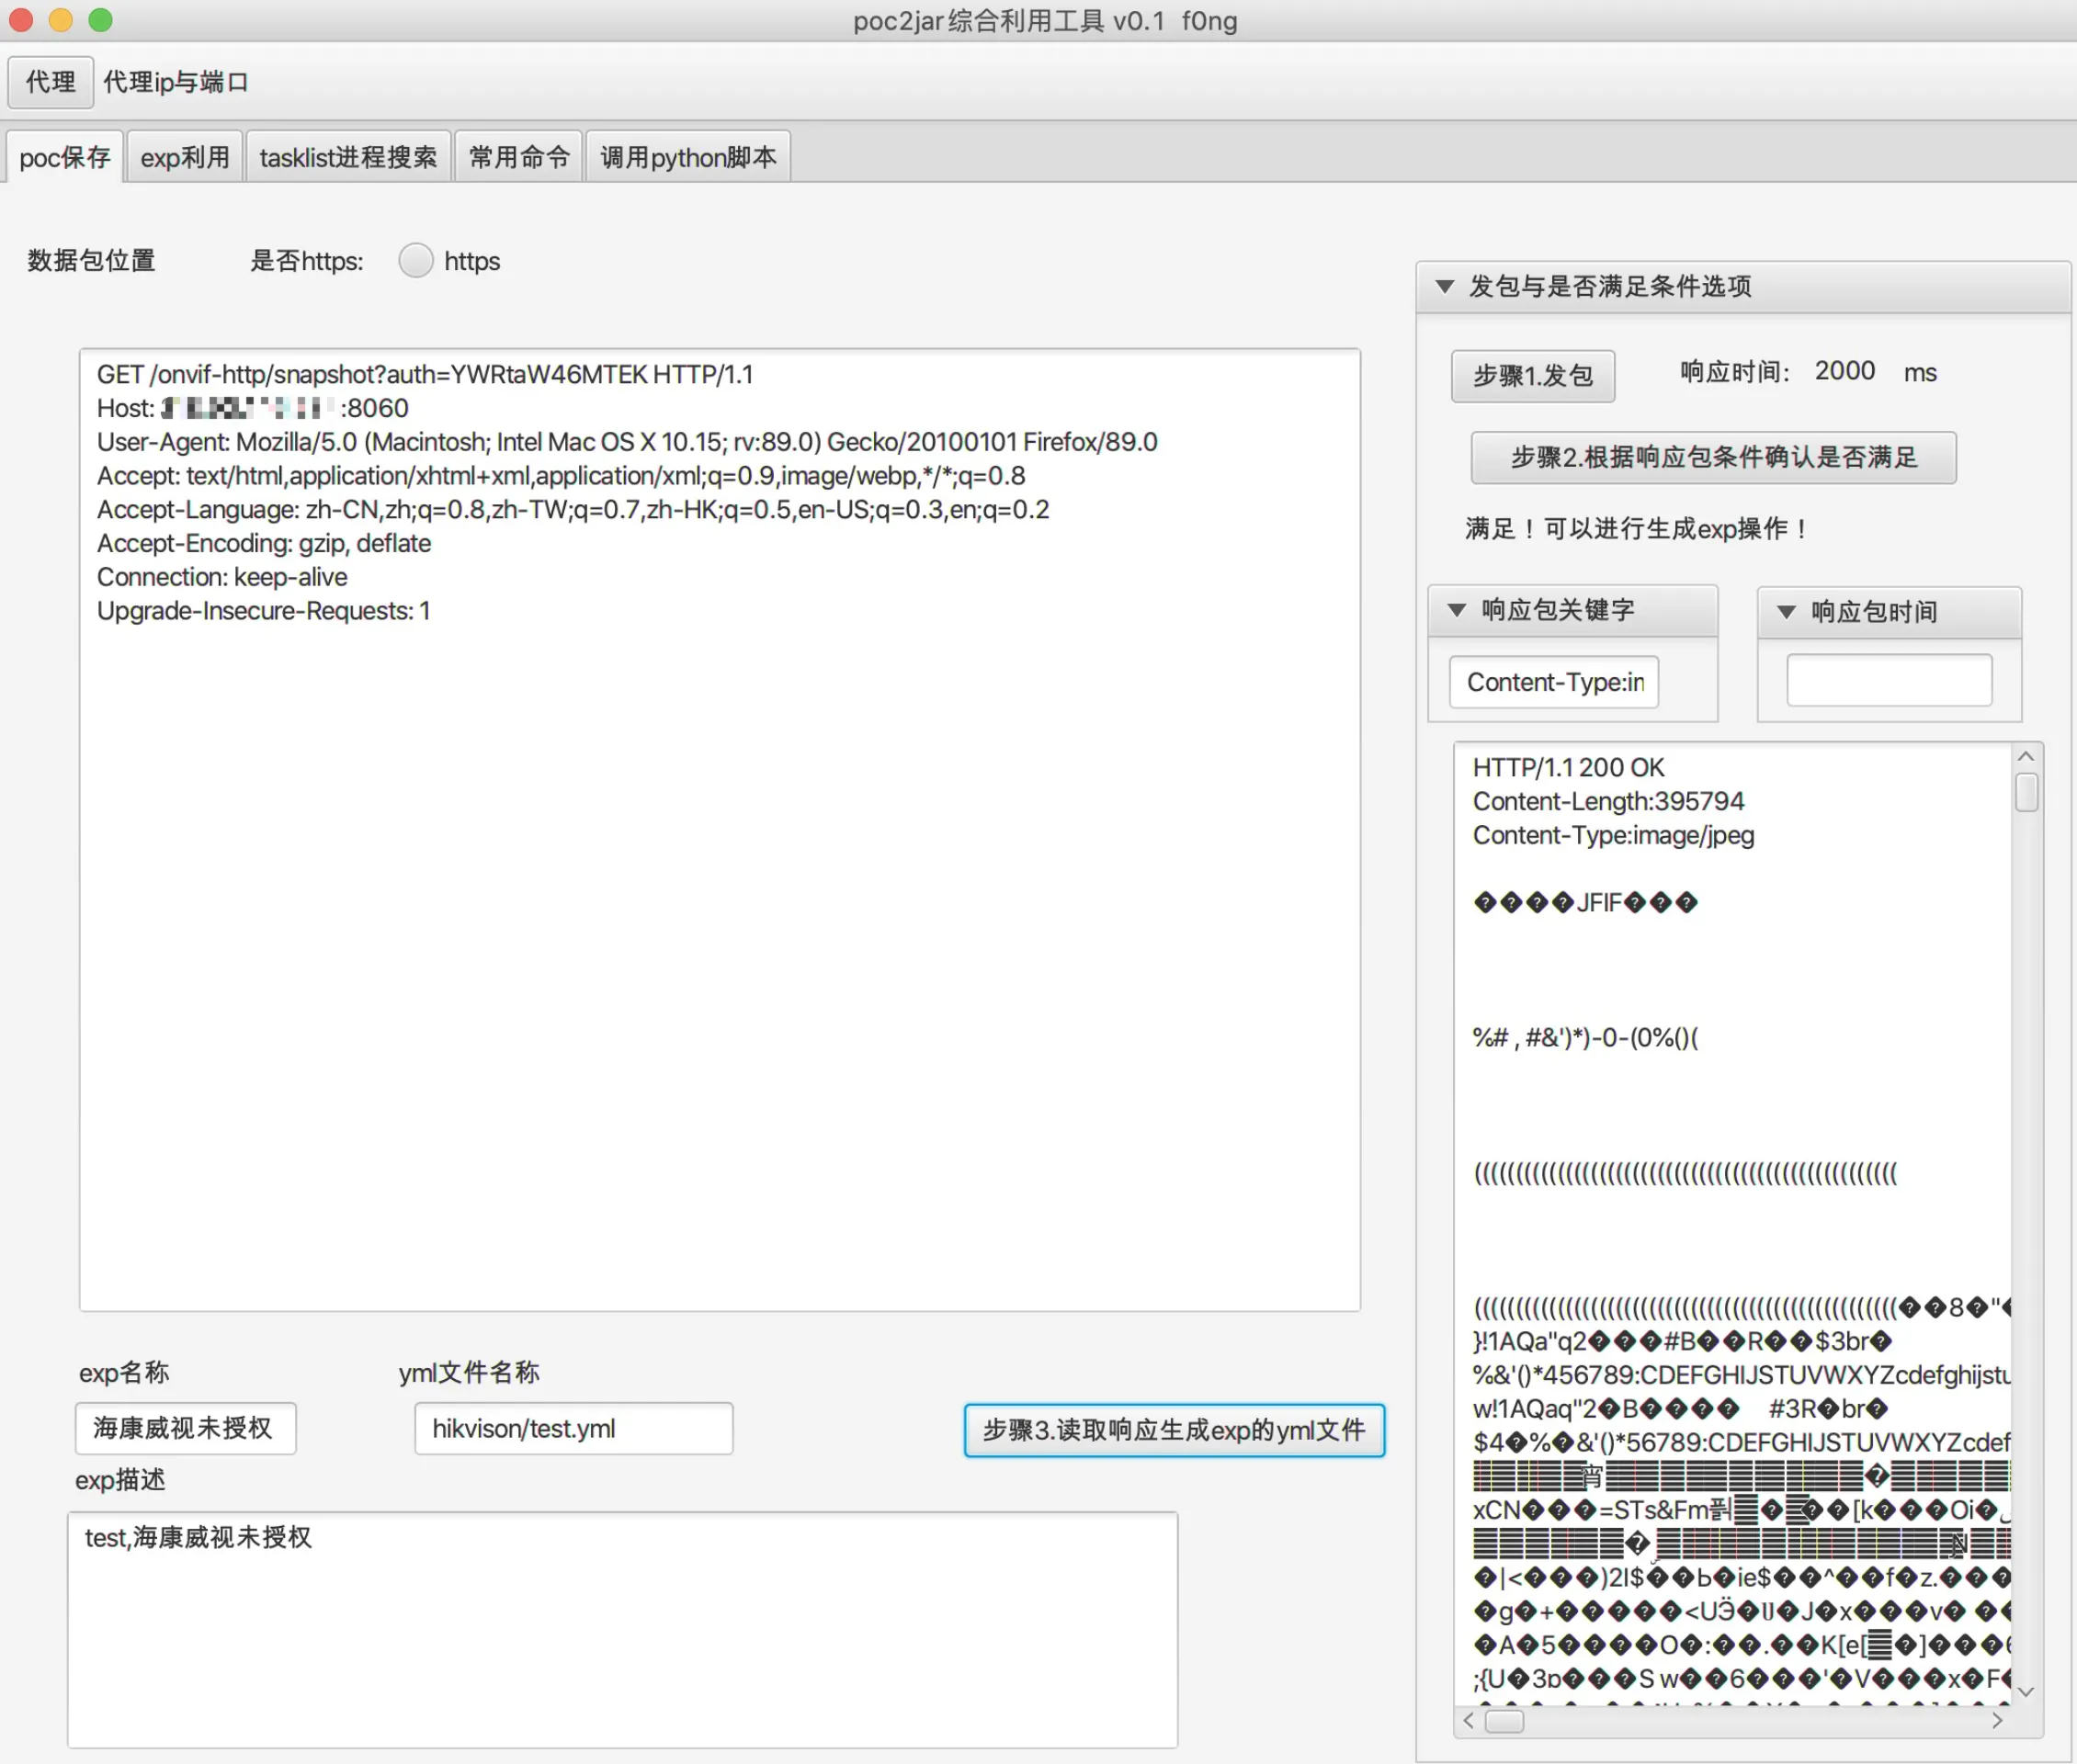The height and width of the screenshot is (1764, 2077).
Task: Click the response pane scroll down arrow
Action: click(2026, 1692)
